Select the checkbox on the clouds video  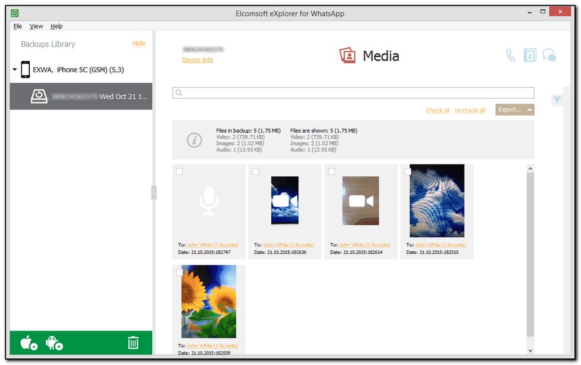click(256, 172)
